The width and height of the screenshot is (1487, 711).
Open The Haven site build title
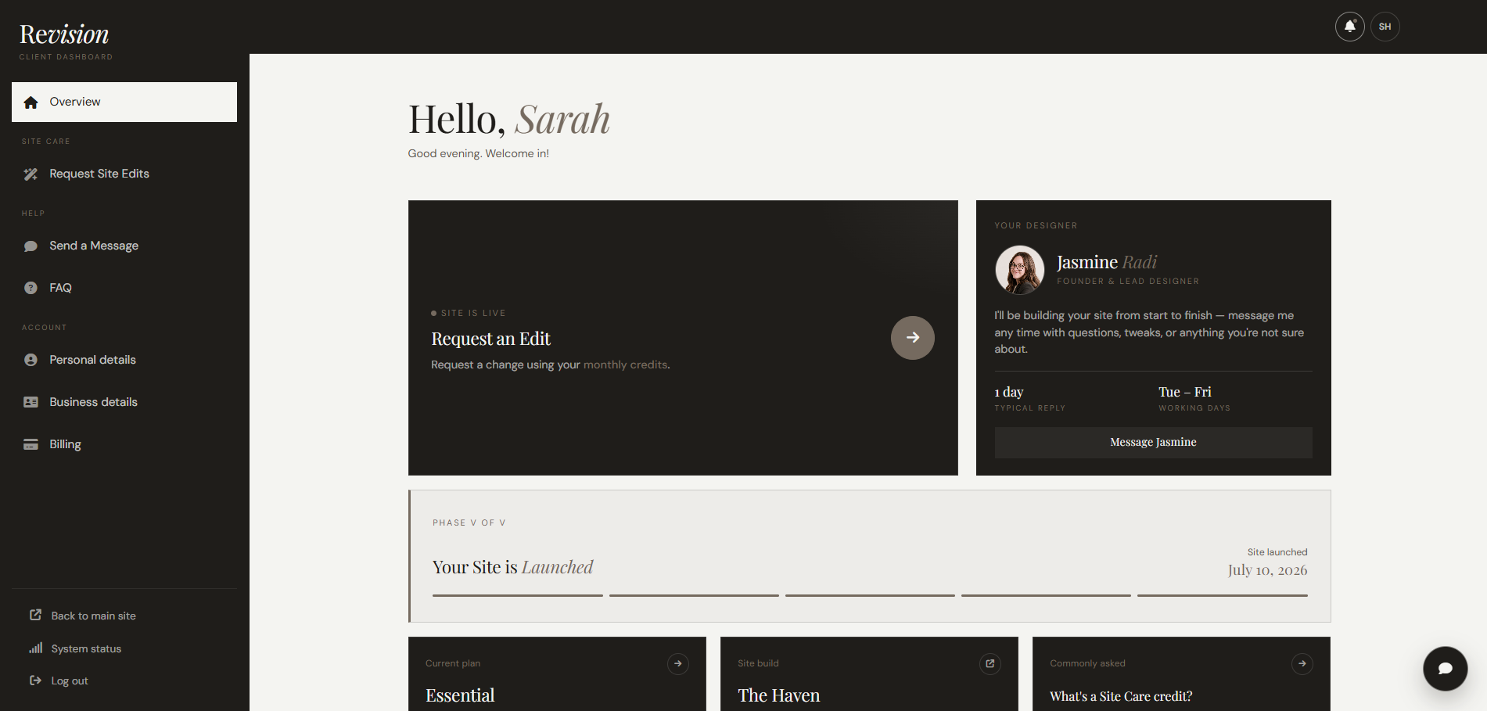point(778,695)
